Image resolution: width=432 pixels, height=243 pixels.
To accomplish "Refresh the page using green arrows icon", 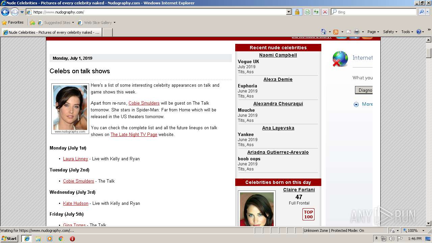I will point(316,12).
